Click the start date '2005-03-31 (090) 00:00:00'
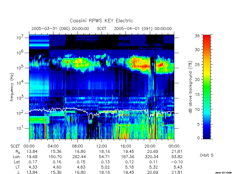 [60, 28]
